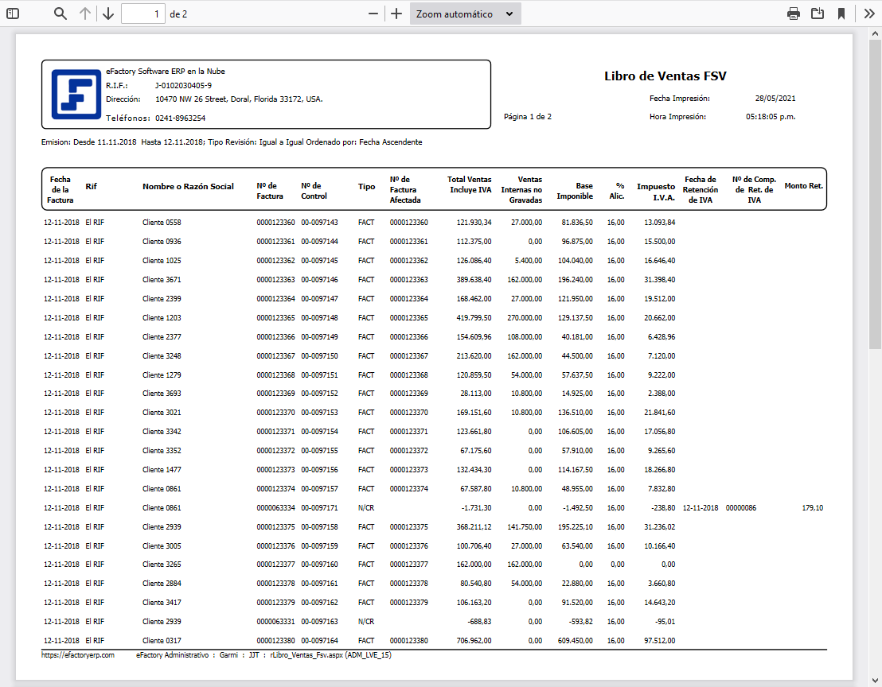Click the current view bookmark icon

pos(841,14)
